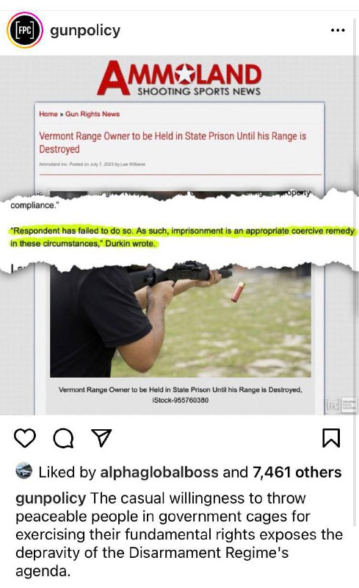Tap the Ammoland Shooting Sports News logo
The height and width of the screenshot is (588, 359).
[x=179, y=78]
